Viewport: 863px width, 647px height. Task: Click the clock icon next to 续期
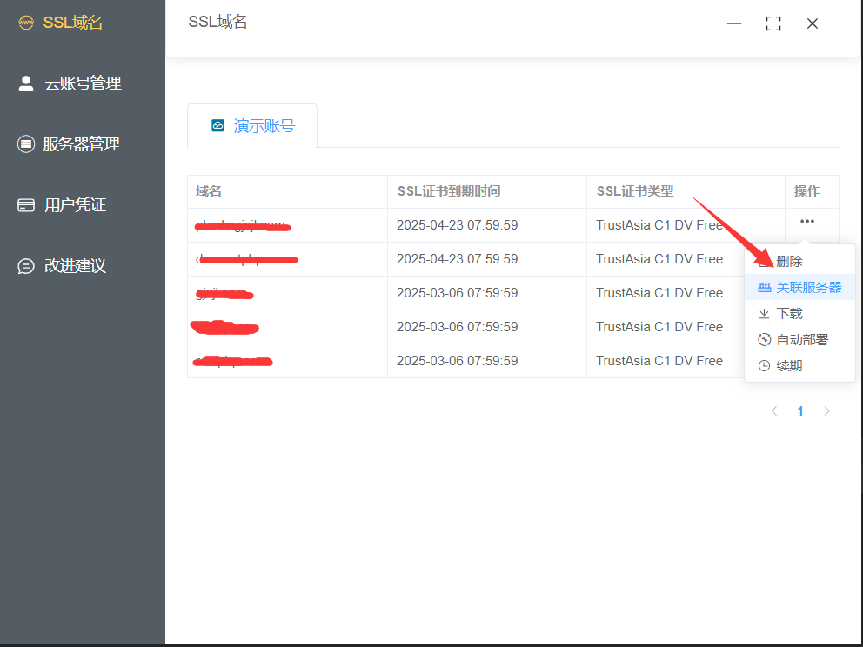(764, 366)
